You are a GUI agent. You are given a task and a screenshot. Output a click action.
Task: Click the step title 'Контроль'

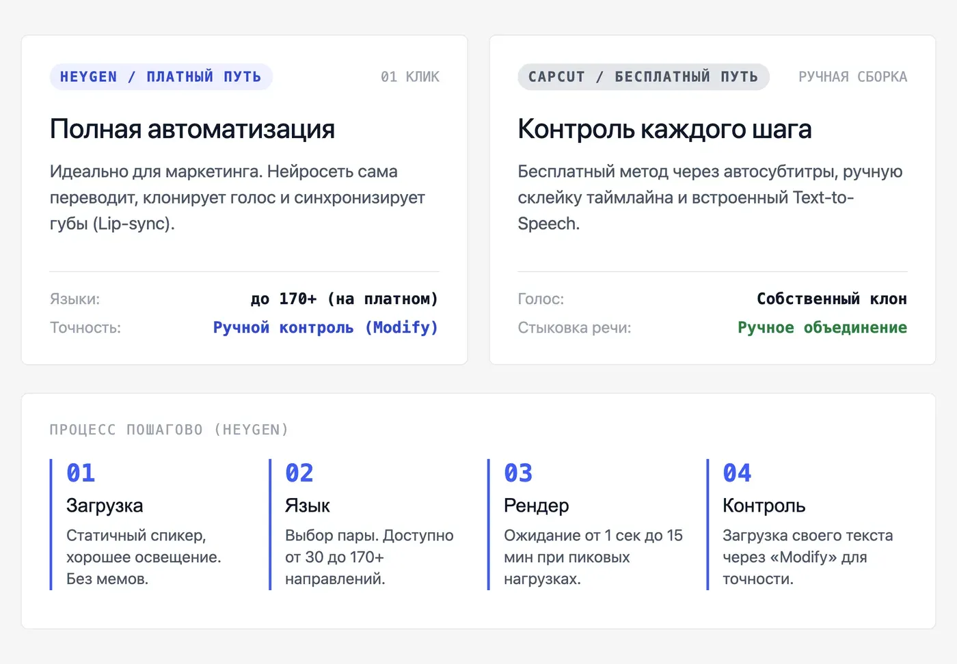tap(764, 506)
